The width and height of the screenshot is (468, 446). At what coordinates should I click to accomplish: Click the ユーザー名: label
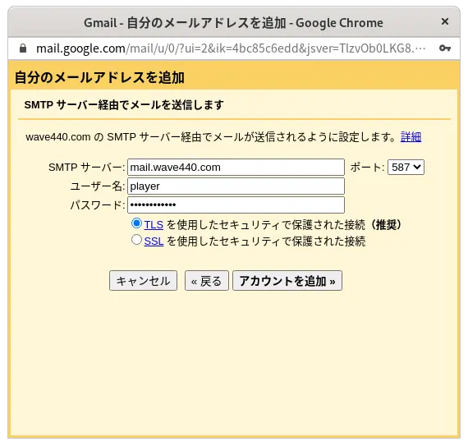(x=98, y=186)
